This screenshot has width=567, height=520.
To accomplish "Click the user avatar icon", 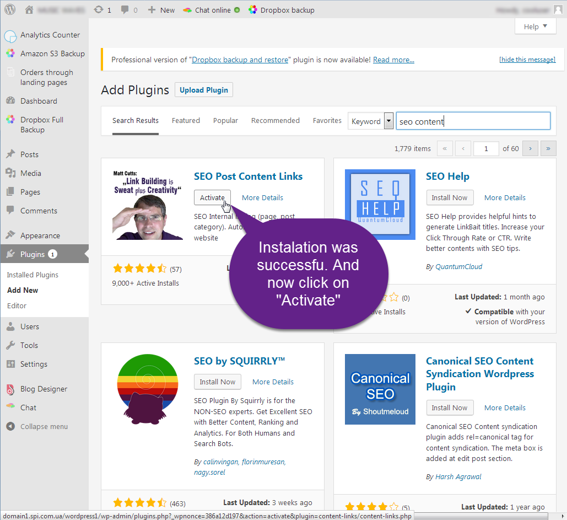I will tap(558, 10).
